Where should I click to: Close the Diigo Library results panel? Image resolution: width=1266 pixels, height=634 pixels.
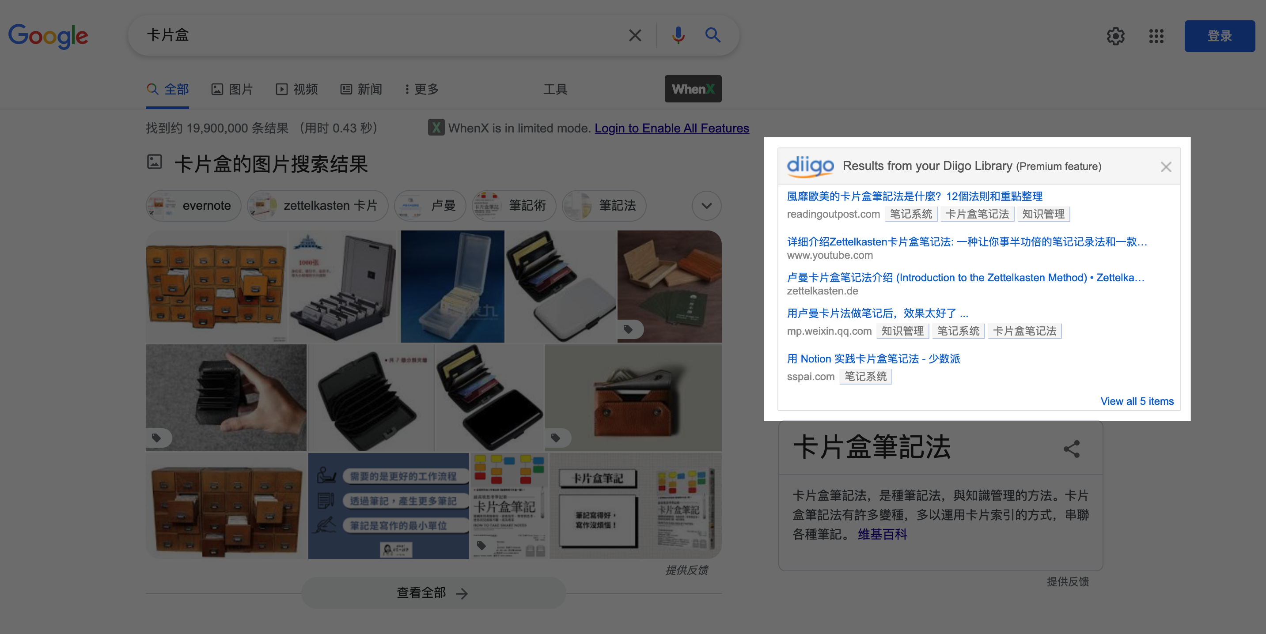[x=1166, y=167]
